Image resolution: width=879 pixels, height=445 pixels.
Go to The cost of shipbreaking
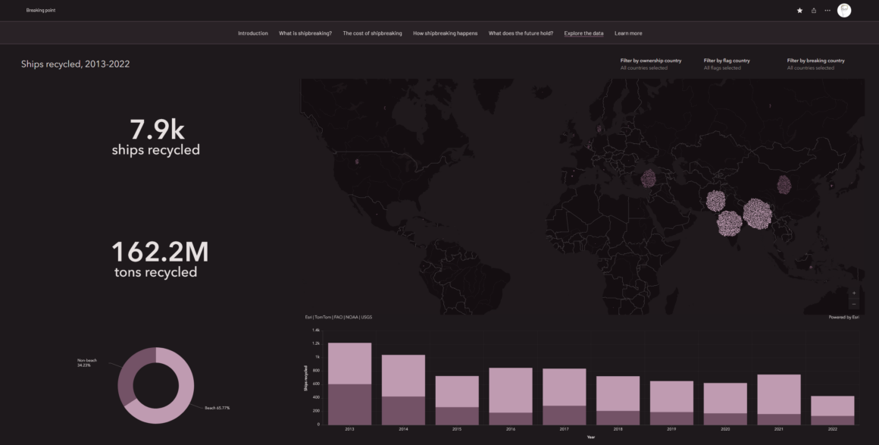372,33
